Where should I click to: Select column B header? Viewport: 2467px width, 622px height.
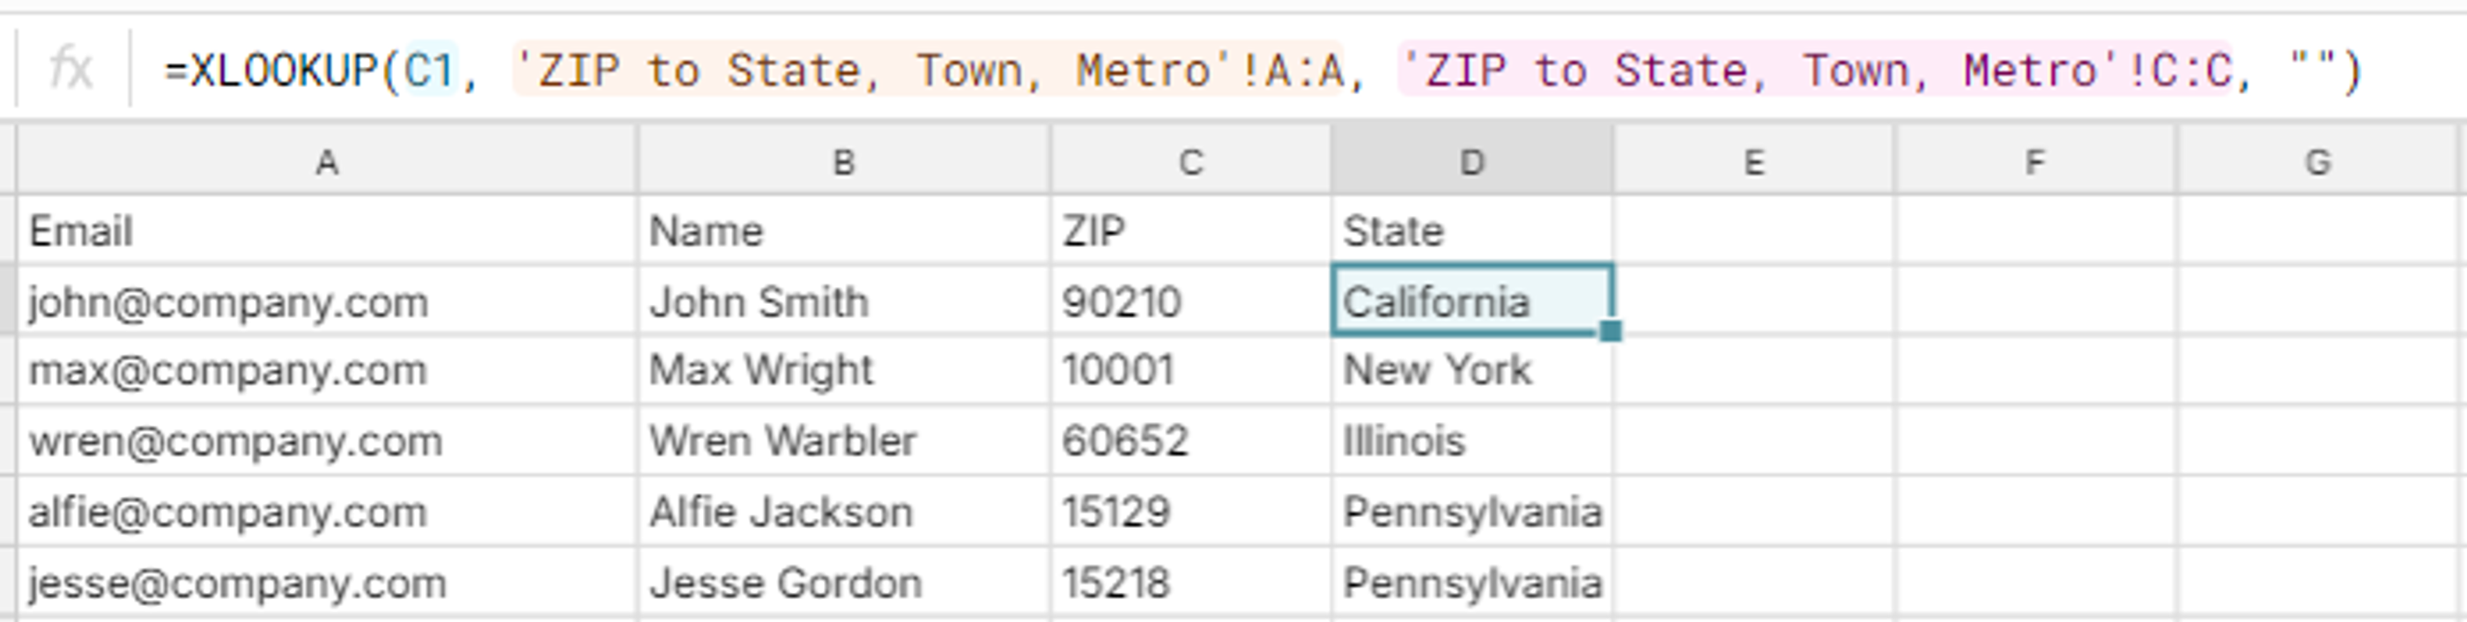(843, 160)
